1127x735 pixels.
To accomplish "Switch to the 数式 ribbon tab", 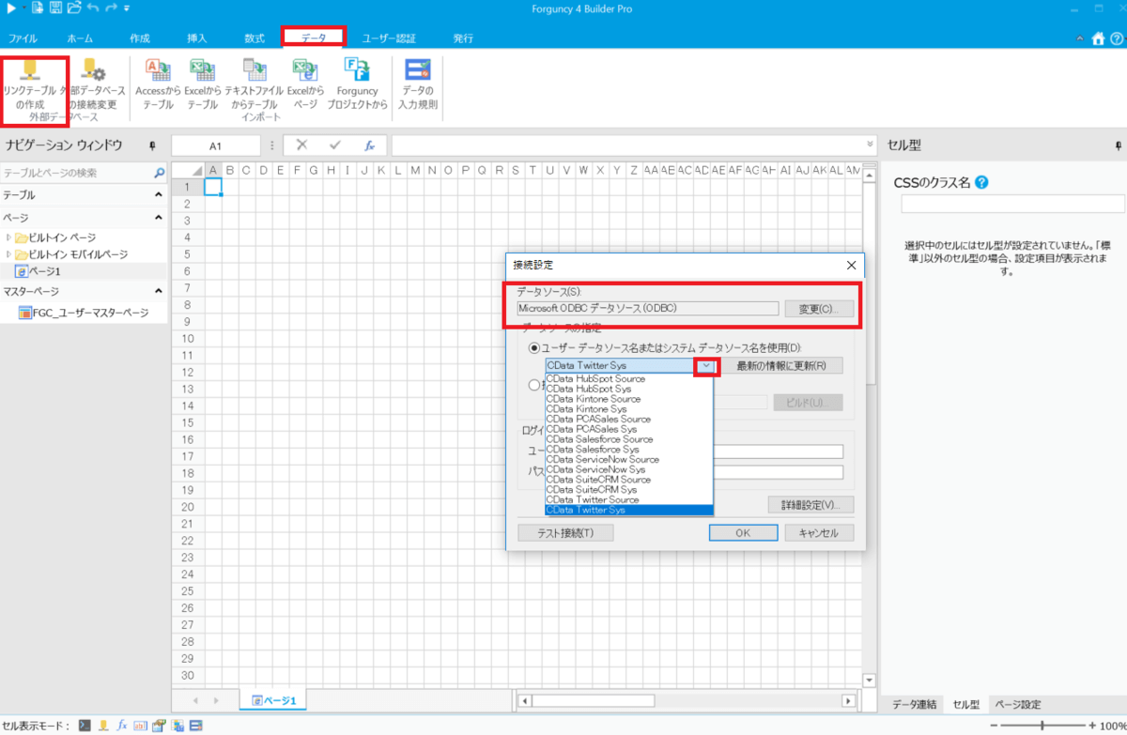I will (x=255, y=38).
